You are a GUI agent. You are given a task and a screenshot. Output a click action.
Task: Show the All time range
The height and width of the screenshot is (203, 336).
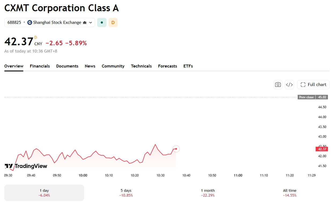(x=290, y=193)
